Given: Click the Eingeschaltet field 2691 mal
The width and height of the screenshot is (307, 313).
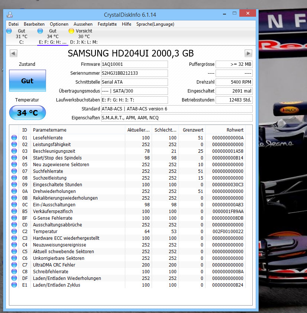Looking at the screenshot, I should click(x=234, y=91).
